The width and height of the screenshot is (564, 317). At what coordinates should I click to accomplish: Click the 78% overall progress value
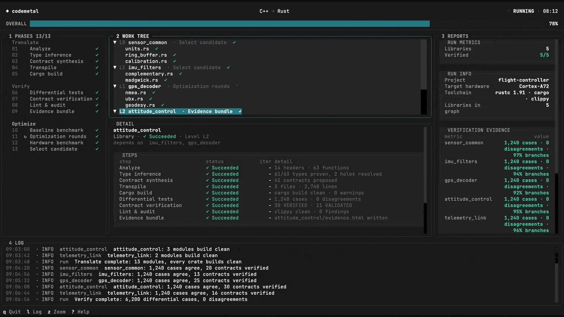pyautogui.click(x=553, y=24)
